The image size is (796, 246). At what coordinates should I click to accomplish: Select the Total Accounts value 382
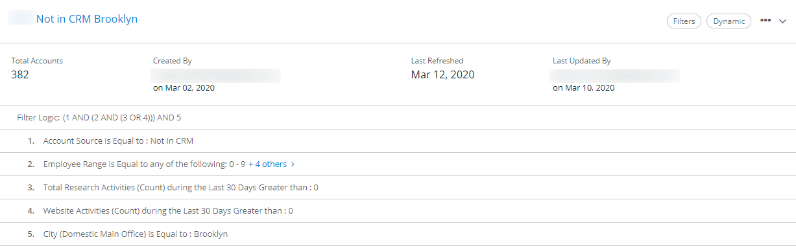click(x=20, y=74)
